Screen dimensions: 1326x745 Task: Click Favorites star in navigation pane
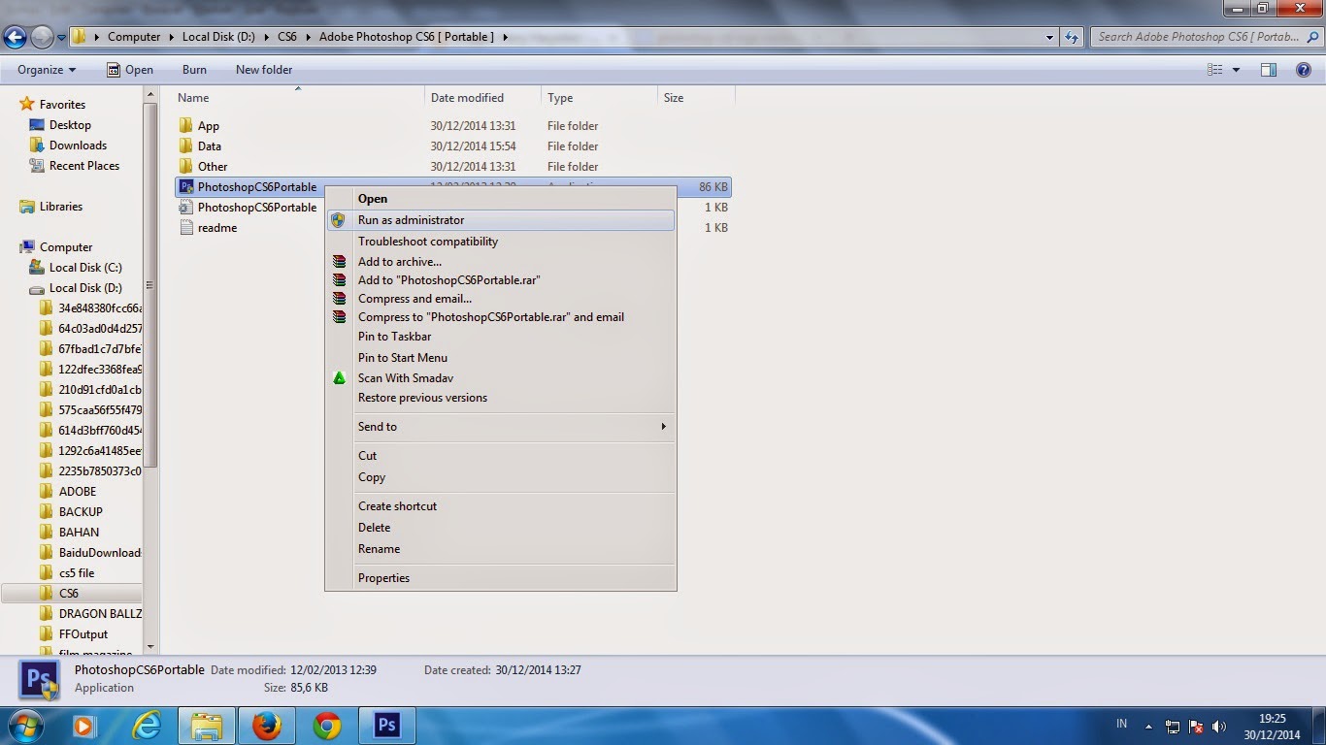coord(27,105)
